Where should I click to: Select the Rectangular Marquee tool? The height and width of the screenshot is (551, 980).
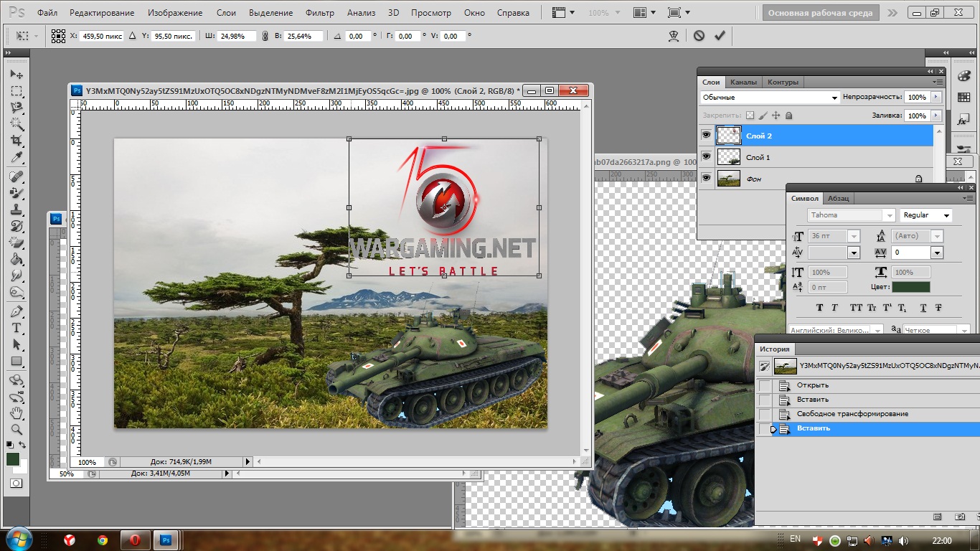[x=17, y=92]
